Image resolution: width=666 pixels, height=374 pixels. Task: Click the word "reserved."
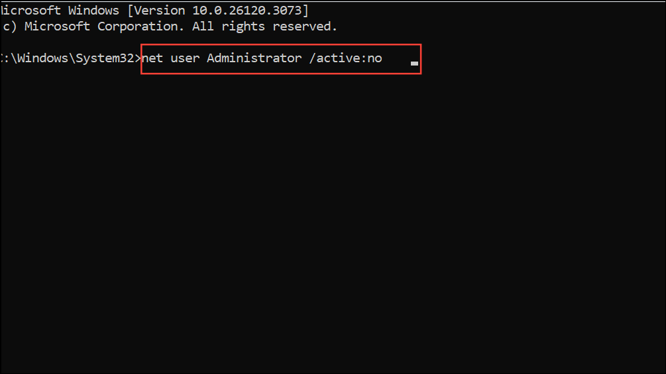point(305,26)
